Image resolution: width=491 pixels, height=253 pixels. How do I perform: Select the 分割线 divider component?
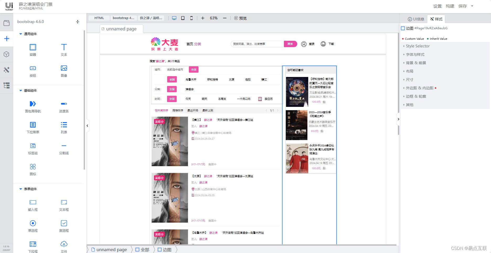64,148
